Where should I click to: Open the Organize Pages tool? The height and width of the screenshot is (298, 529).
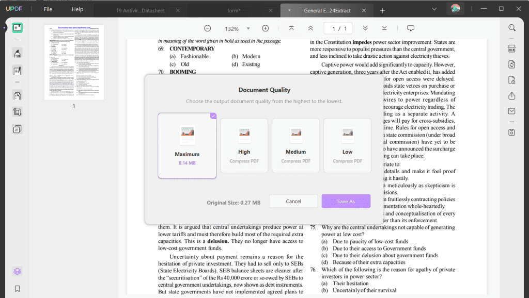coord(17,95)
